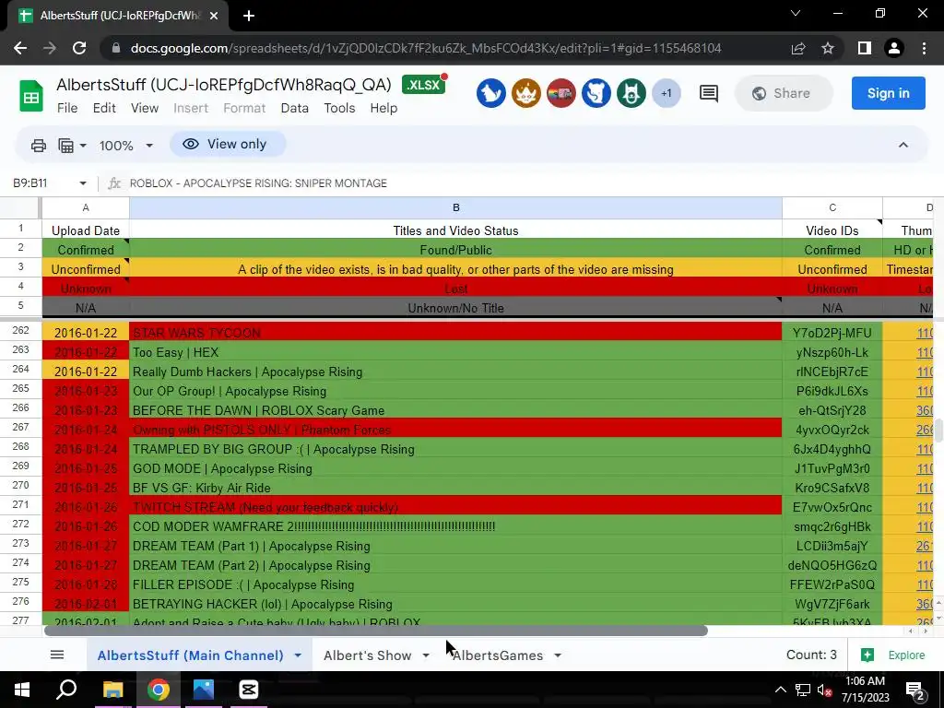Open the File menu
This screenshot has height=708, width=944.
pos(67,108)
